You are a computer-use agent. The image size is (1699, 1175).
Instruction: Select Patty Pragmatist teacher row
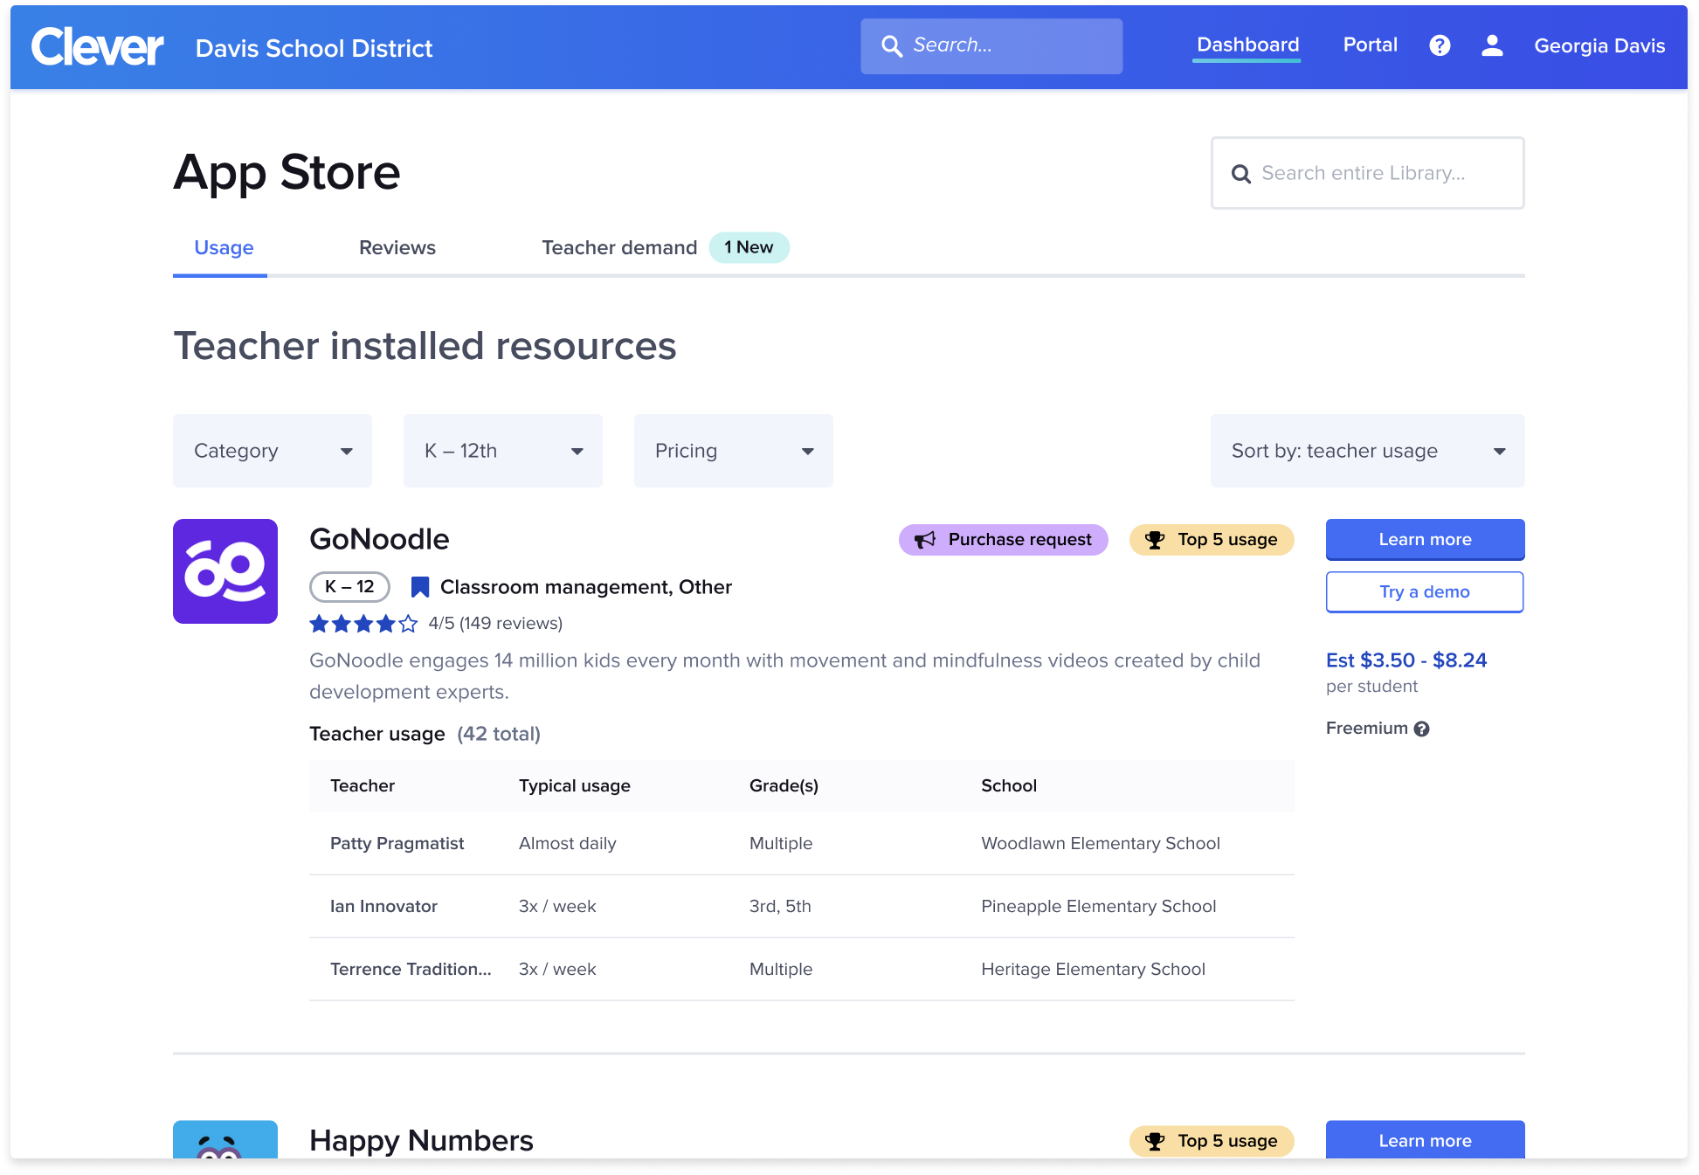point(802,844)
